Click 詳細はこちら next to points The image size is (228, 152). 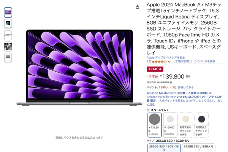186,87
